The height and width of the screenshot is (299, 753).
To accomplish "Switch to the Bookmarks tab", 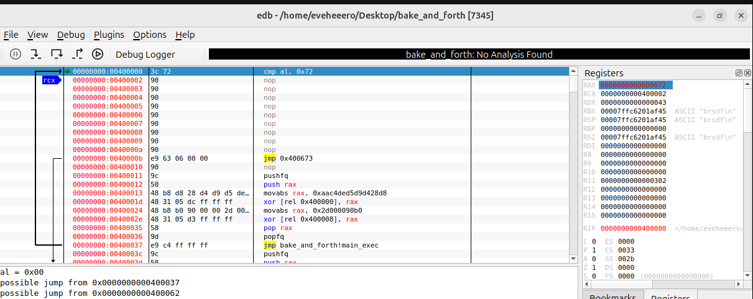I will (612, 295).
